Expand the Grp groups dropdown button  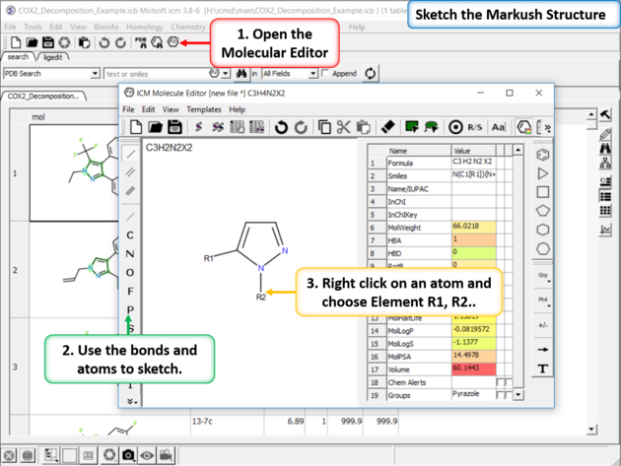(542, 275)
